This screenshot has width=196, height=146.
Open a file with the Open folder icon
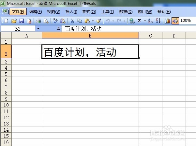[14, 21]
